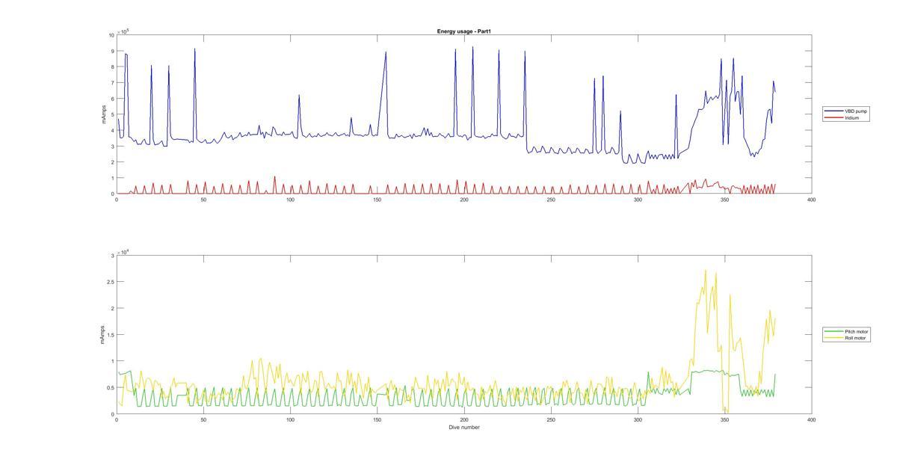This screenshot has width=897, height=465.
Task: Click tick label 200 under the upper plot
Action: pos(464,200)
